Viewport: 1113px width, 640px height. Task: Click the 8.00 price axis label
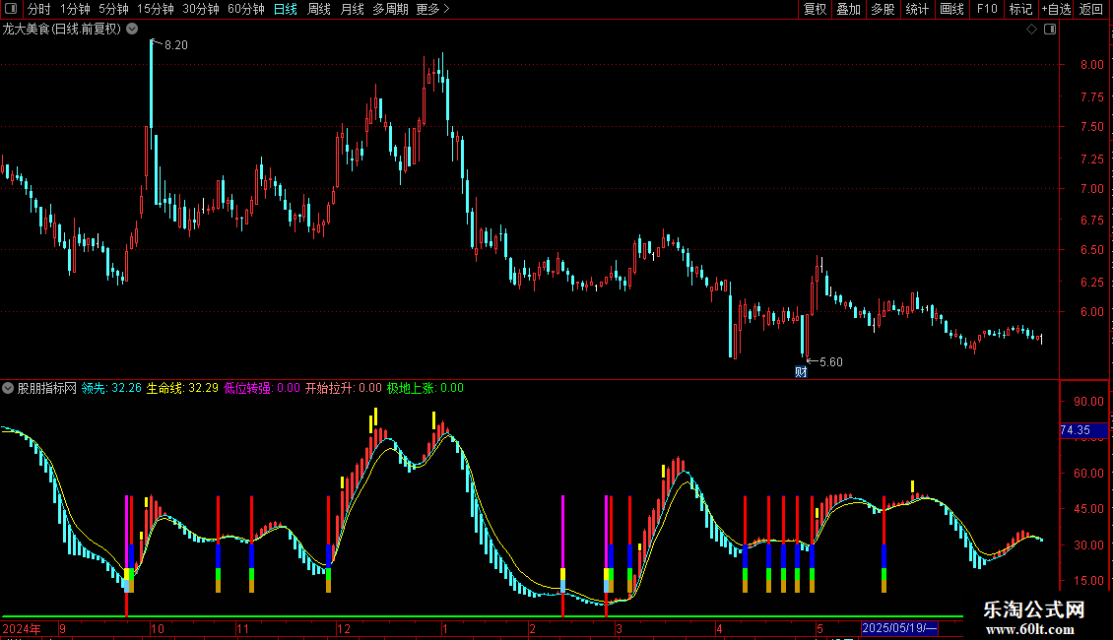click(1091, 65)
